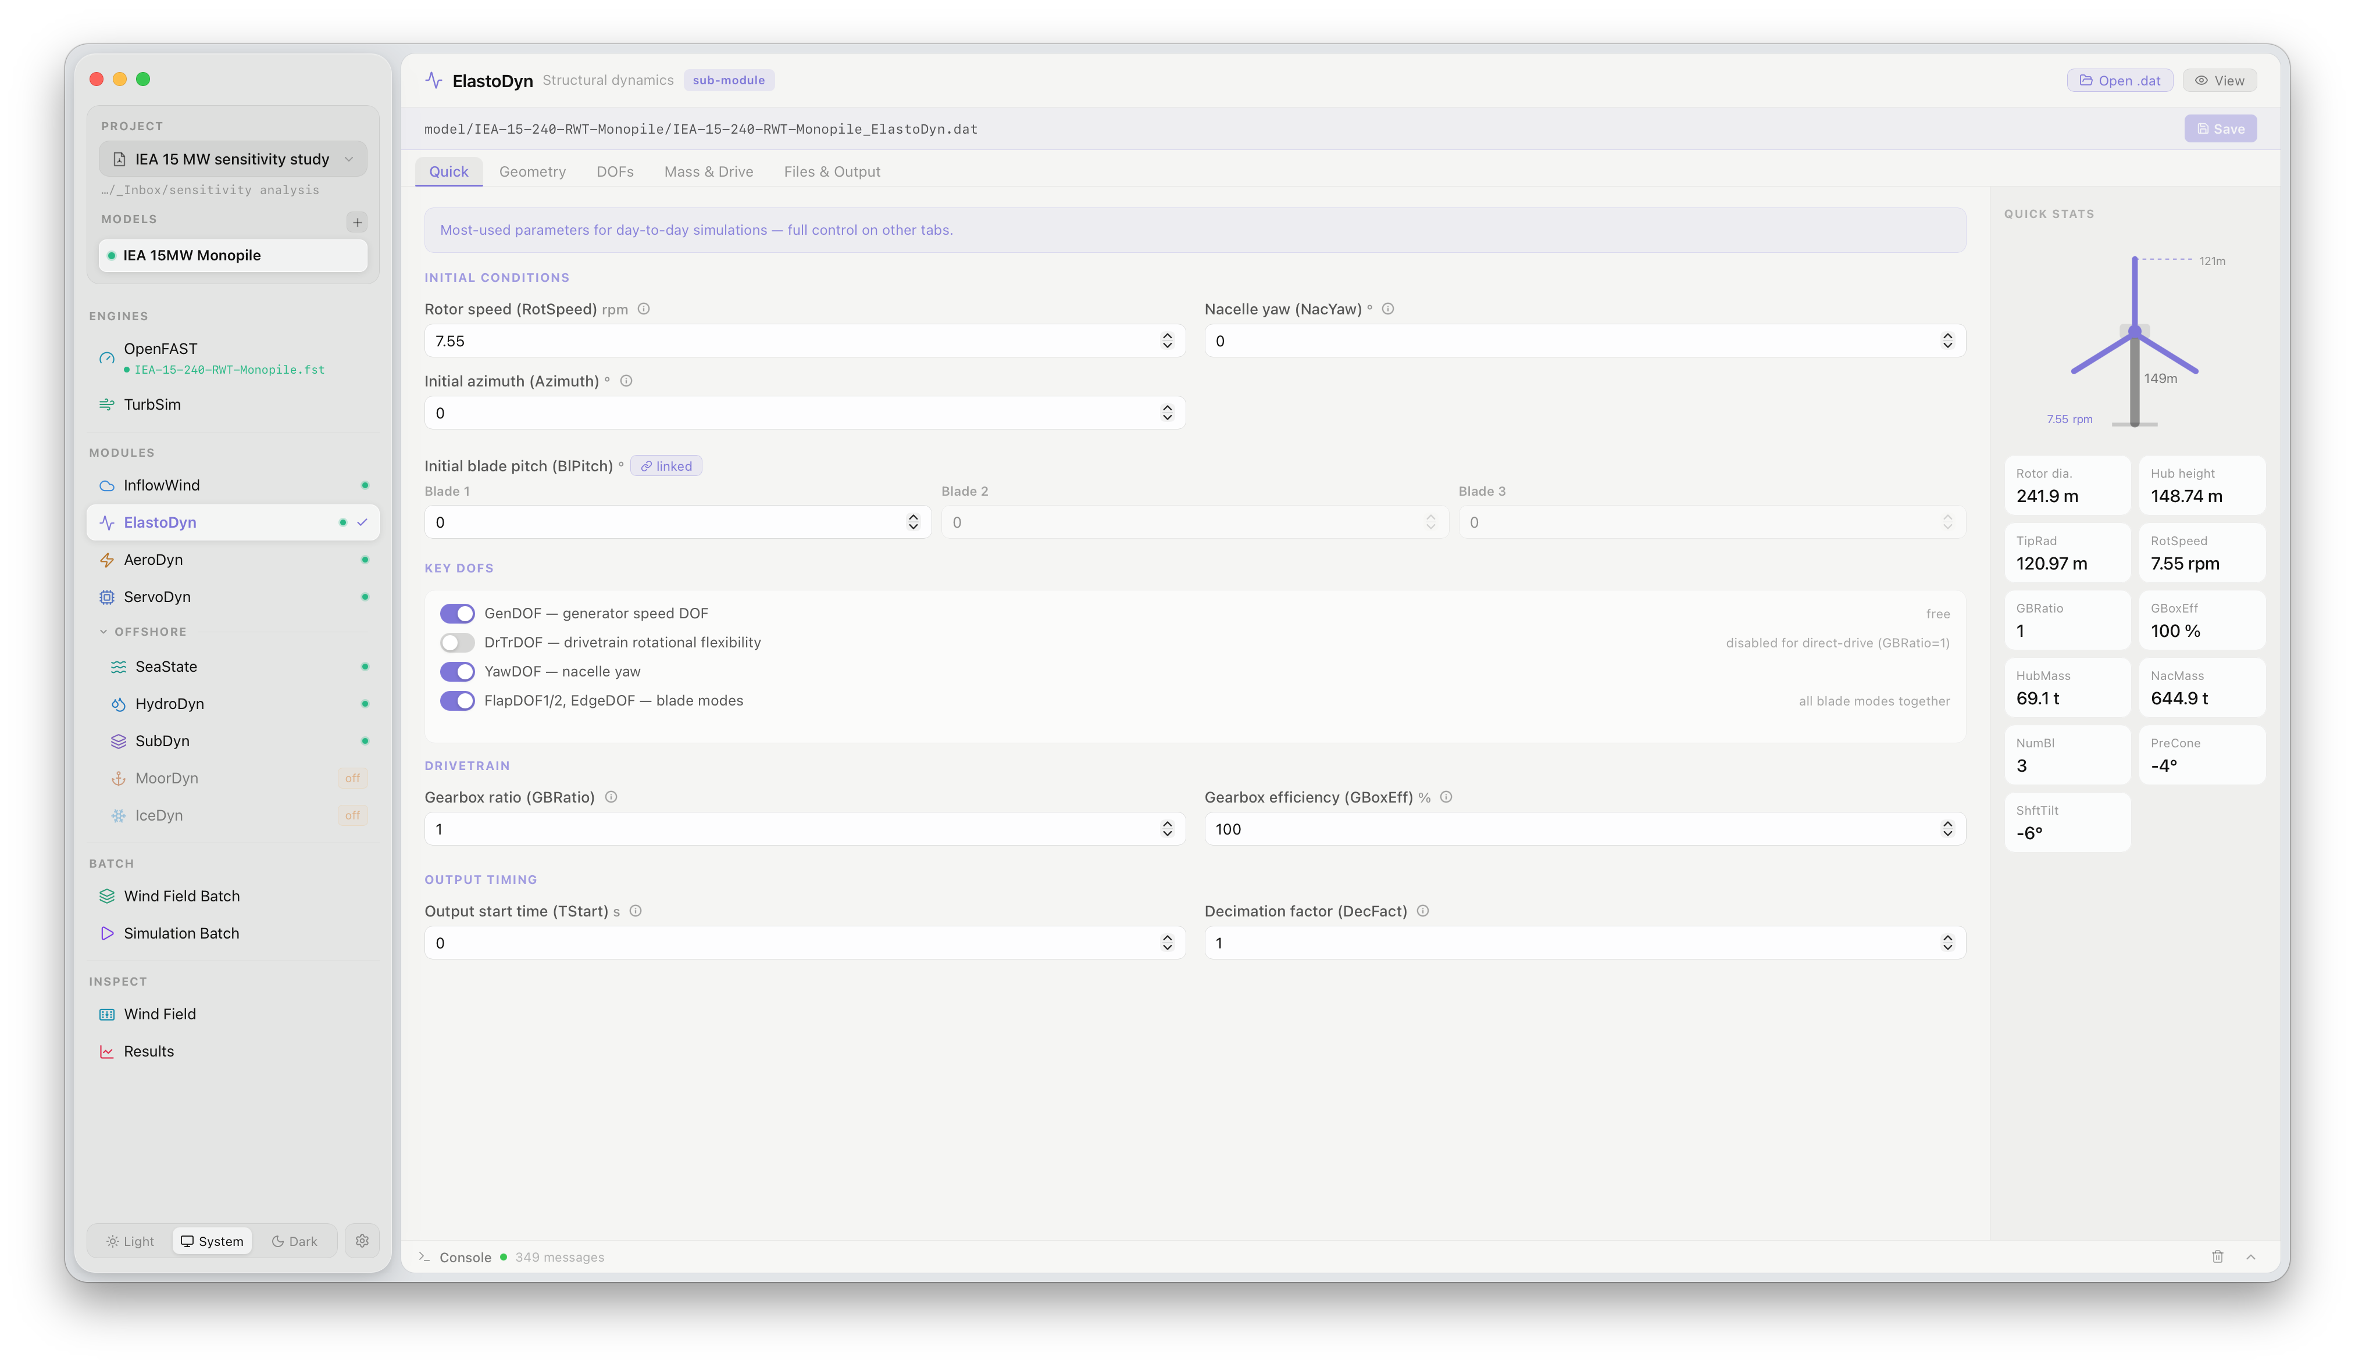Open SeaState waves icon
The width and height of the screenshot is (2355, 1368).
119,667
